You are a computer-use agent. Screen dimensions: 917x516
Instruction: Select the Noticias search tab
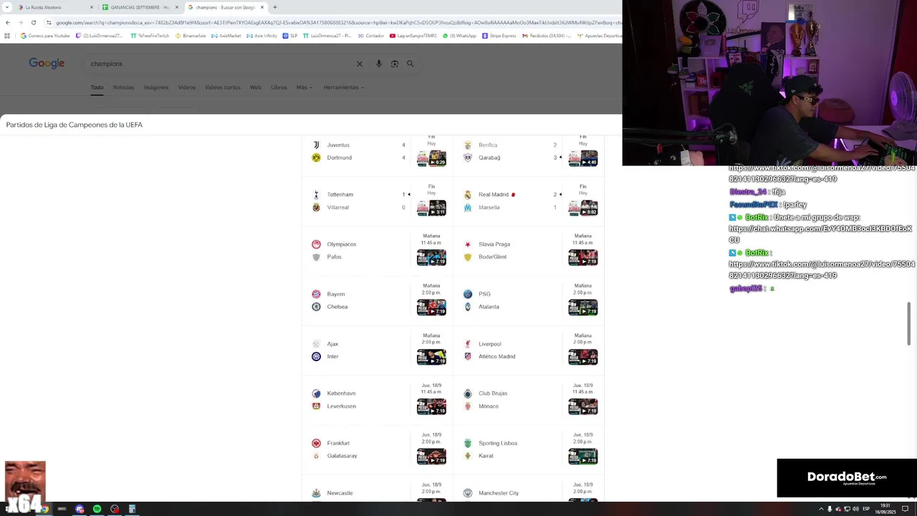click(x=123, y=87)
